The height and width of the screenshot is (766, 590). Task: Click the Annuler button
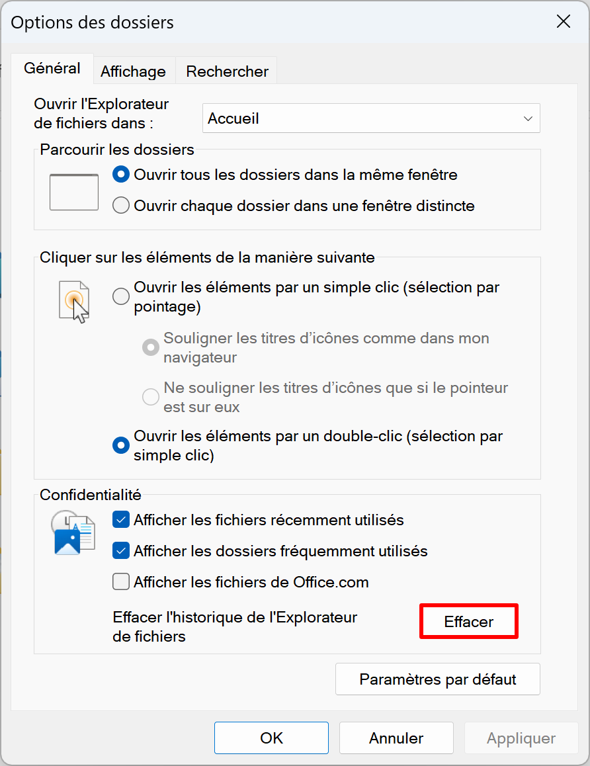tap(396, 738)
